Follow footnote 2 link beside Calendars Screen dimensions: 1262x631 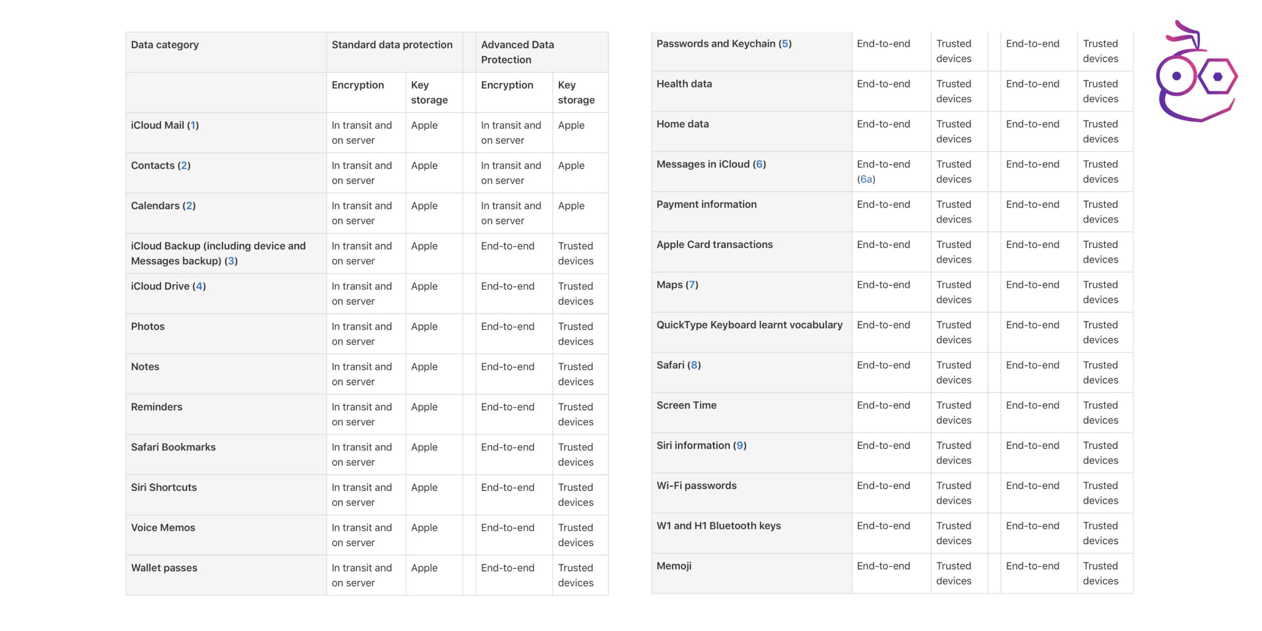click(189, 206)
